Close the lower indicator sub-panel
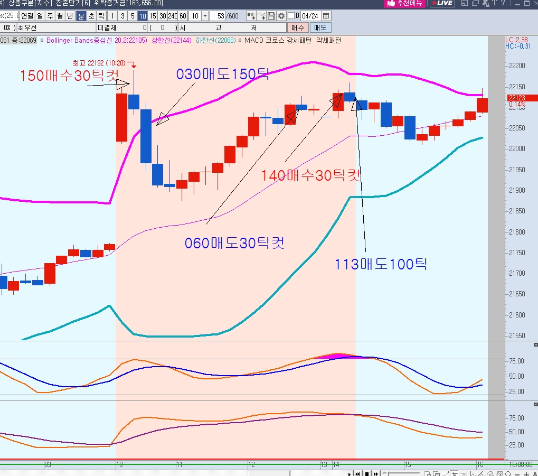 pos(533,404)
